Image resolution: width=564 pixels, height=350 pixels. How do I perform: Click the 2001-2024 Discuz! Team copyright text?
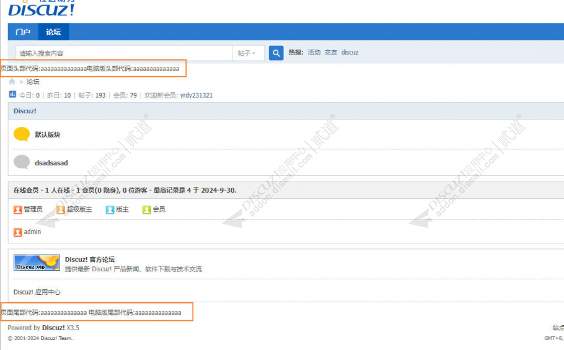tap(40, 338)
